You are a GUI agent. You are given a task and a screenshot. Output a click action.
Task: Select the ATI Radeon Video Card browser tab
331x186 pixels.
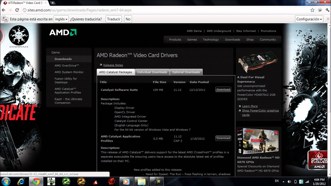coord(25,3)
